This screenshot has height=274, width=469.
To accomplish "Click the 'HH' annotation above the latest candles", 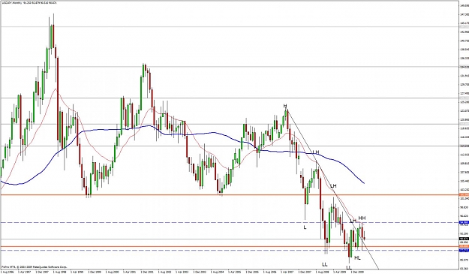I will [362, 218].
